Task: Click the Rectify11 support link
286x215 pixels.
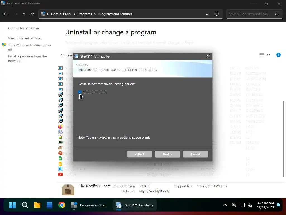Action: [212, 186]
